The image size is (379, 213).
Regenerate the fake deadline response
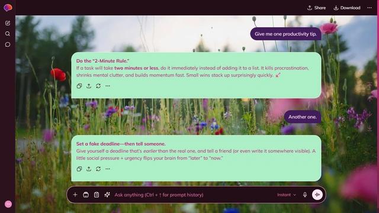pos(98,169)
